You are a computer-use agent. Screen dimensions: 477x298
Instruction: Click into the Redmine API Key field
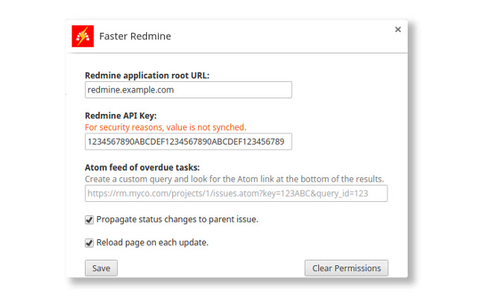tap(188, 142)
